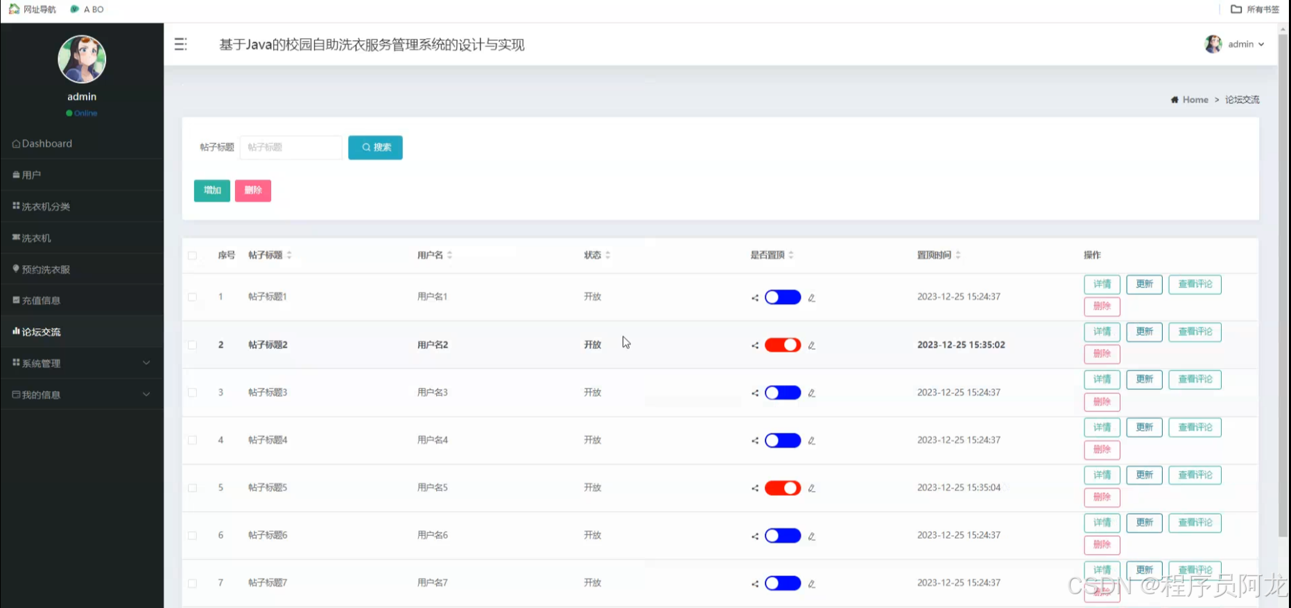
Task: Click the pencil edit icon in row 帖子标题4
Action: tap(811, 441)
